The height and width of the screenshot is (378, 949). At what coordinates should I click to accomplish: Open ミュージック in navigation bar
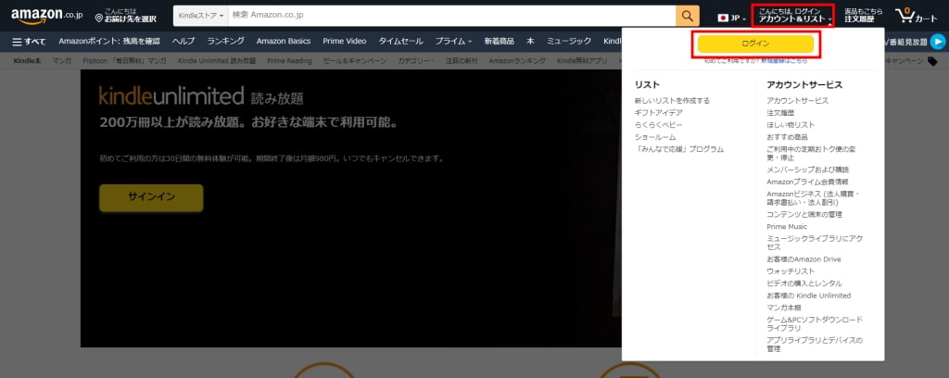click(x=569, y=41)
